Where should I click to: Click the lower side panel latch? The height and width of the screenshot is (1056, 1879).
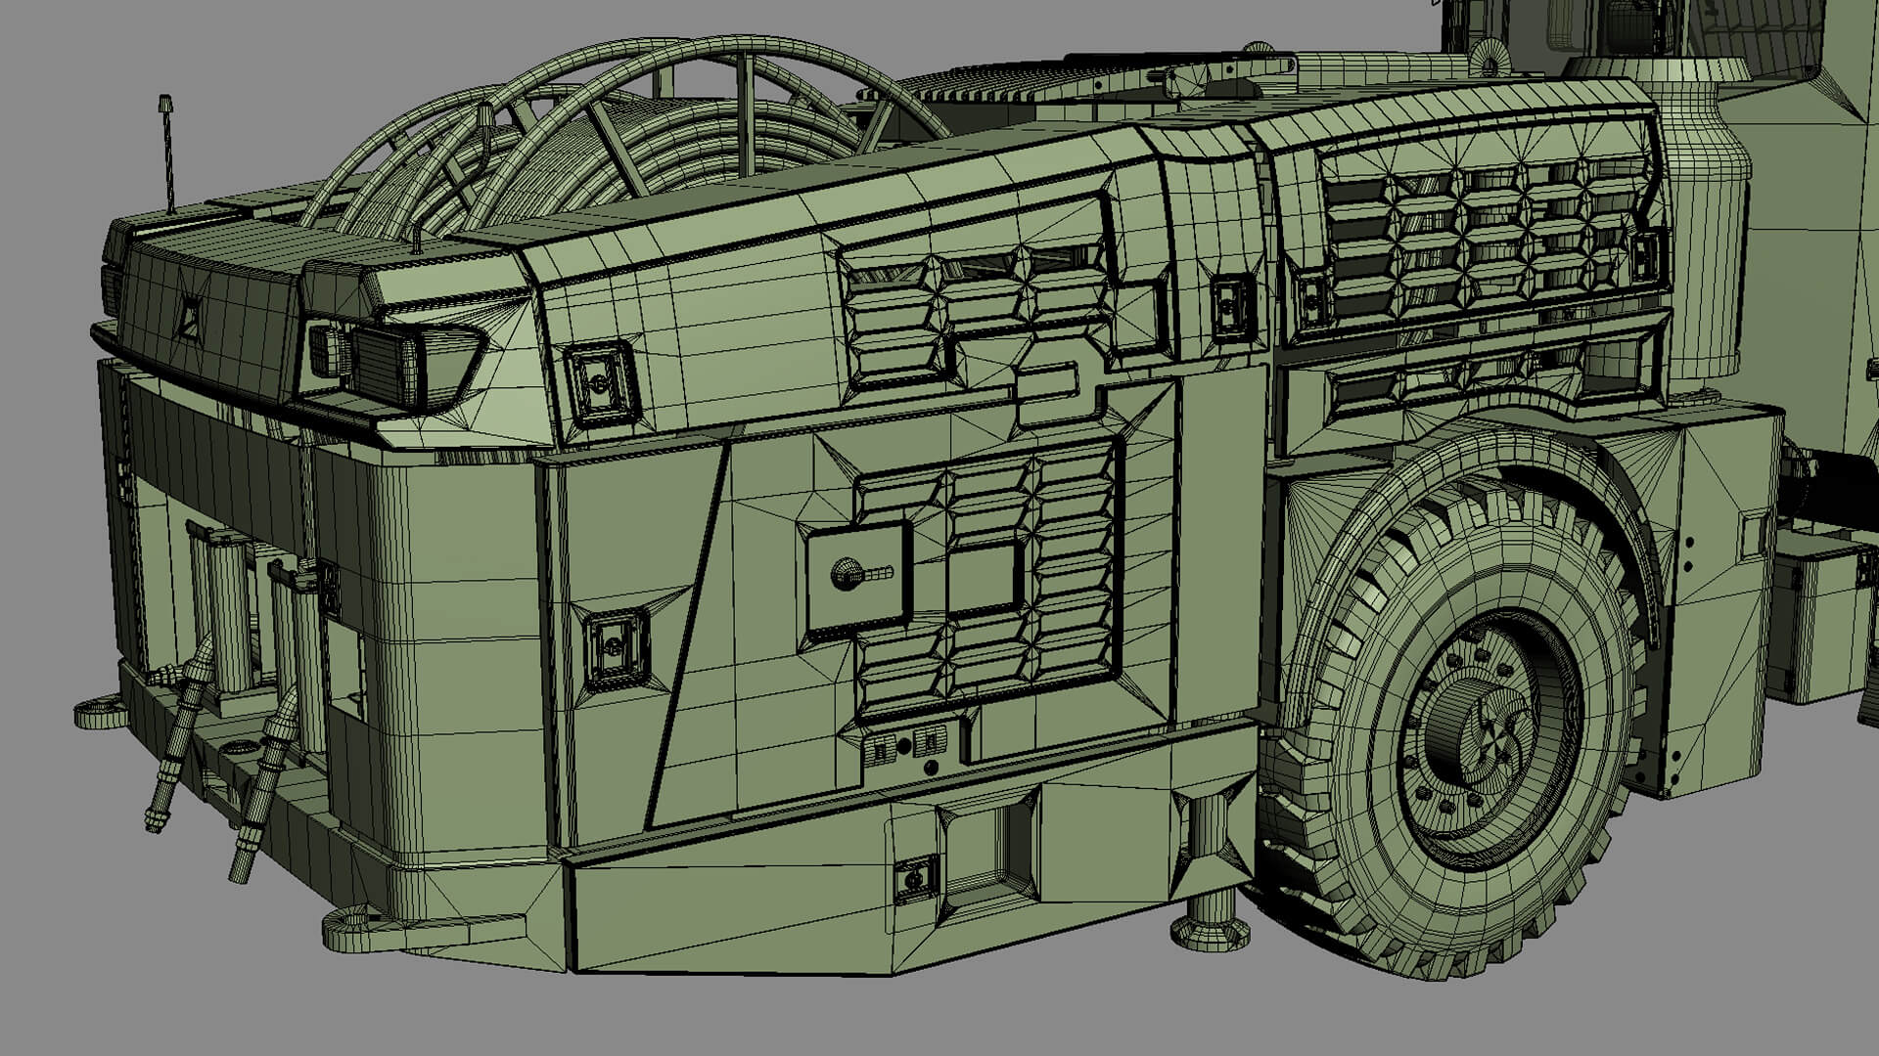[615, 645]
